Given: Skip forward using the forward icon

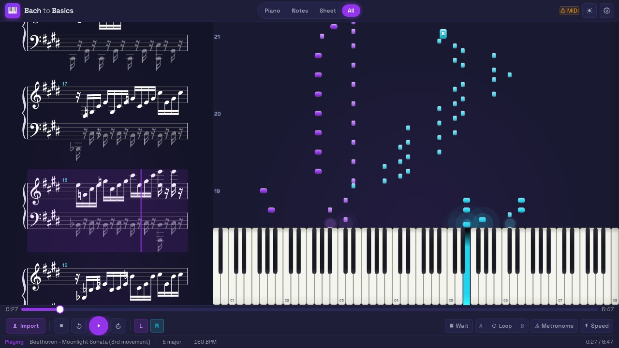Looking at the screenshot, I should (x=118, y=326).
